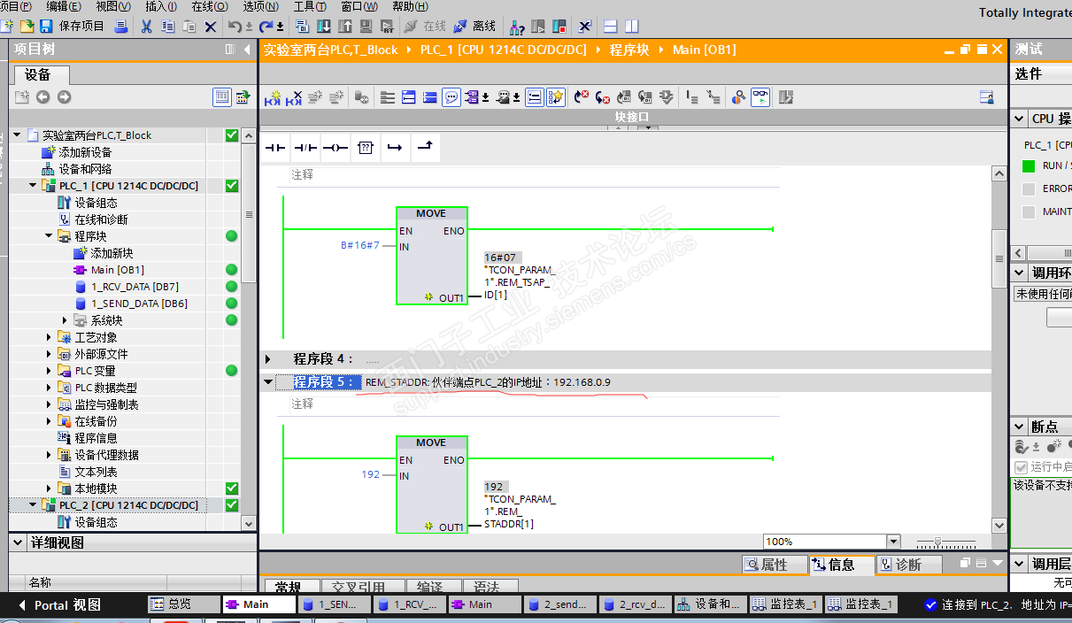Open the 在线 menu
Viewport: 1072px width, 623px height.
[210, 6]
